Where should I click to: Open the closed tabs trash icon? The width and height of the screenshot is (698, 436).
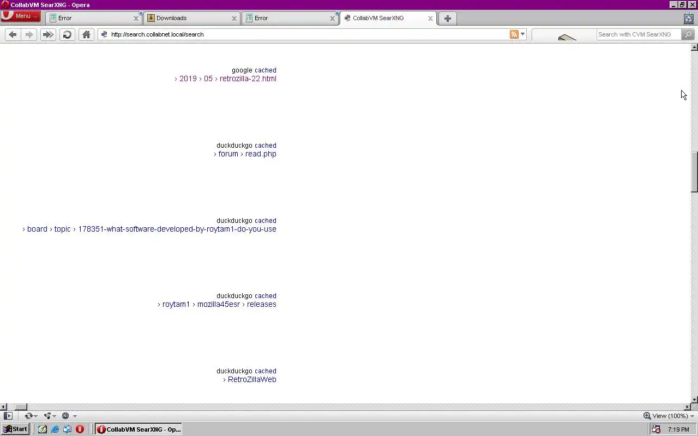688,18
